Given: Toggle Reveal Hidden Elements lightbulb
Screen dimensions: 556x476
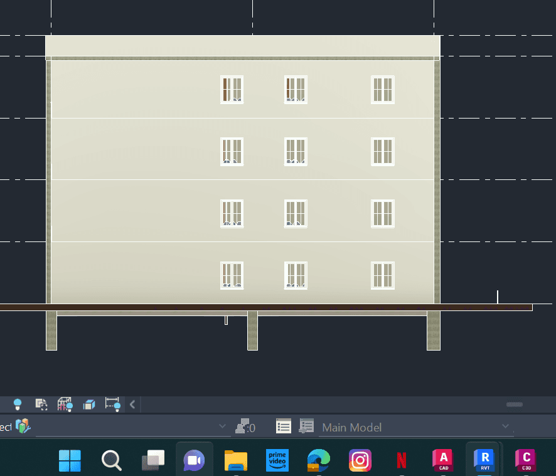Looking at the screenshot, I should point(18,405).
